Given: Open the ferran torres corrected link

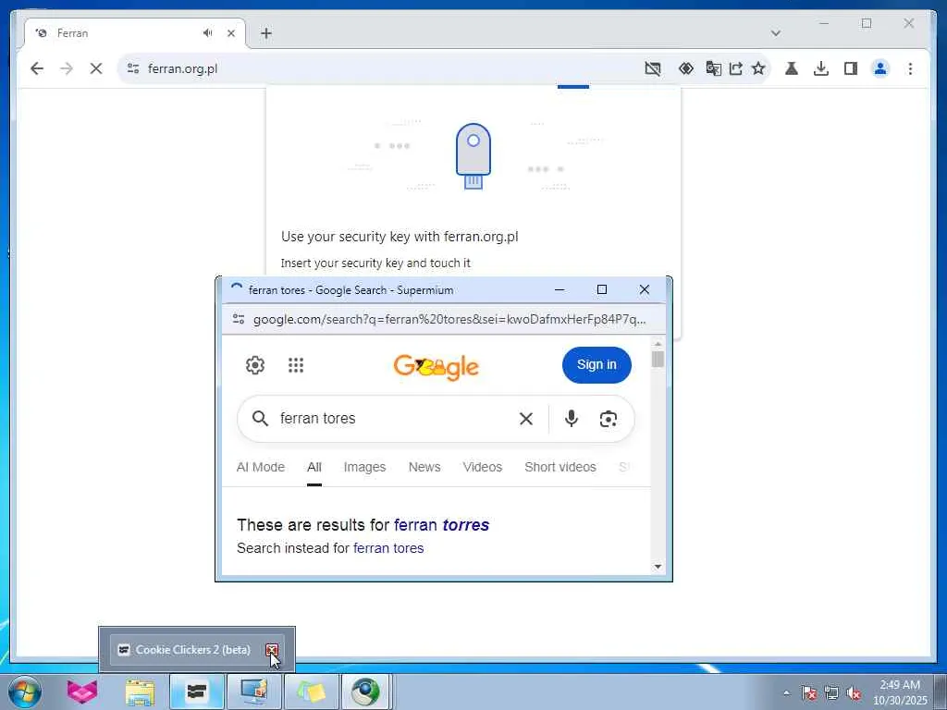Looking at the screenshot, I should (441, 525).
